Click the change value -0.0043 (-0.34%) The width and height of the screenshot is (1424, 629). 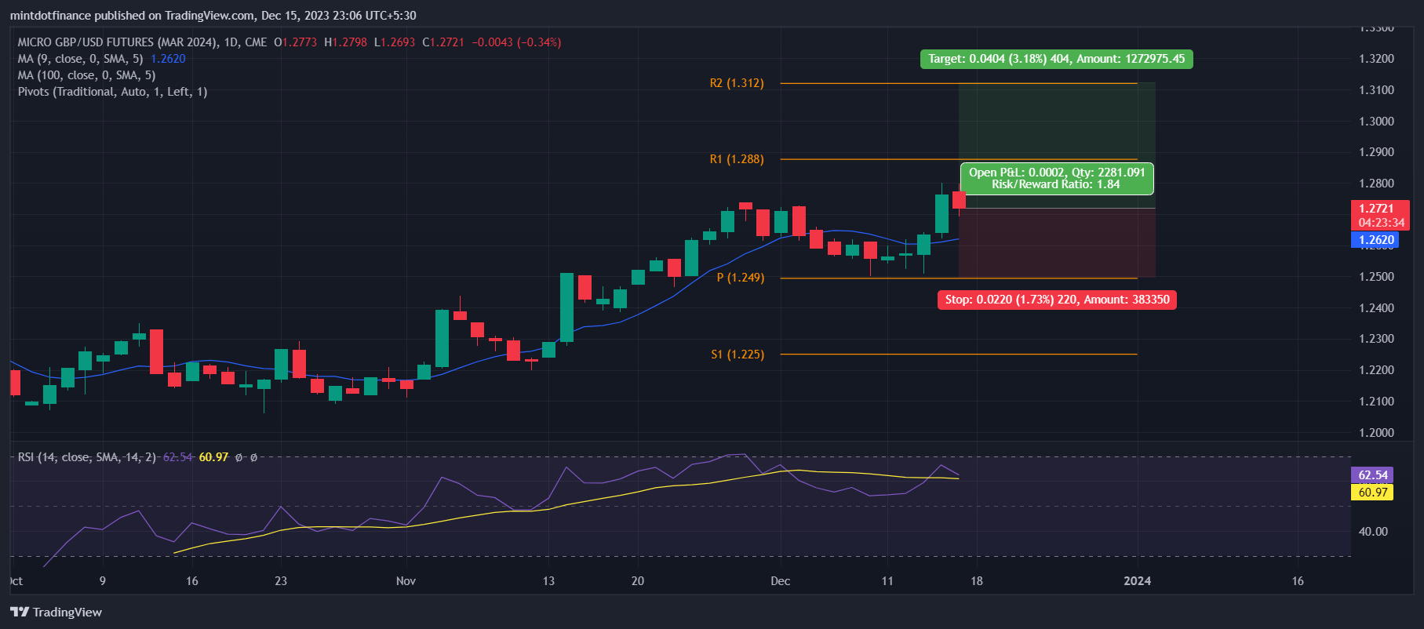click(516, 42)
